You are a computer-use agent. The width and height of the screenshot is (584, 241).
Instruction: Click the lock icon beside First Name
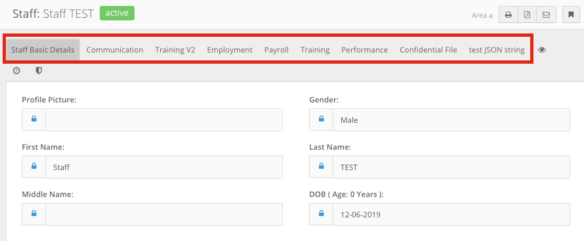tap(34, 167)
